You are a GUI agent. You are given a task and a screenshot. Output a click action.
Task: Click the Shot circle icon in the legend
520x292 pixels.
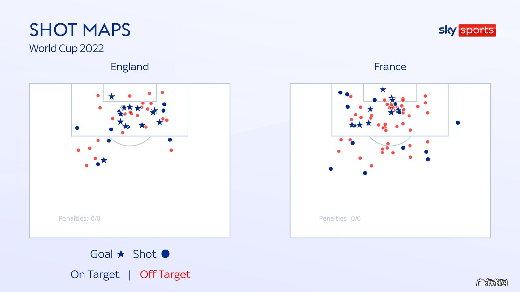point(165,254)
